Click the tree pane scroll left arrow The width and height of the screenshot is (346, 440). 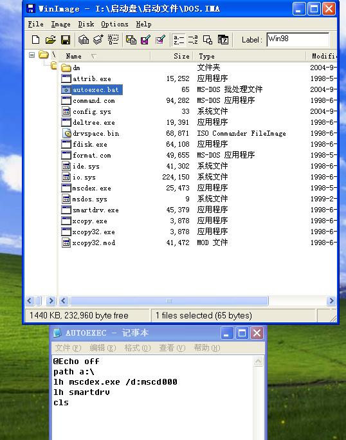(30, 301)
